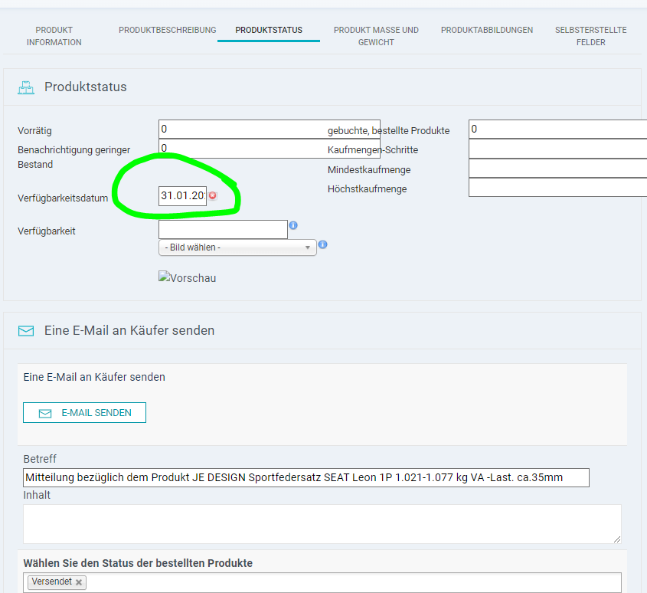Open the Produktbeschreibung tab
647x593 pixels.
point(168,30)
